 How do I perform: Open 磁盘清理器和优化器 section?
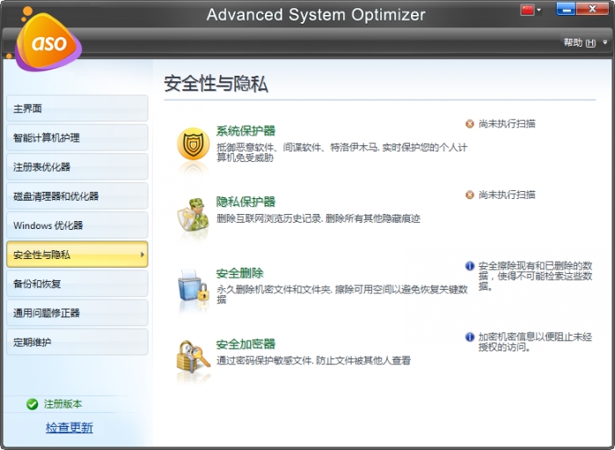point(77,196)
